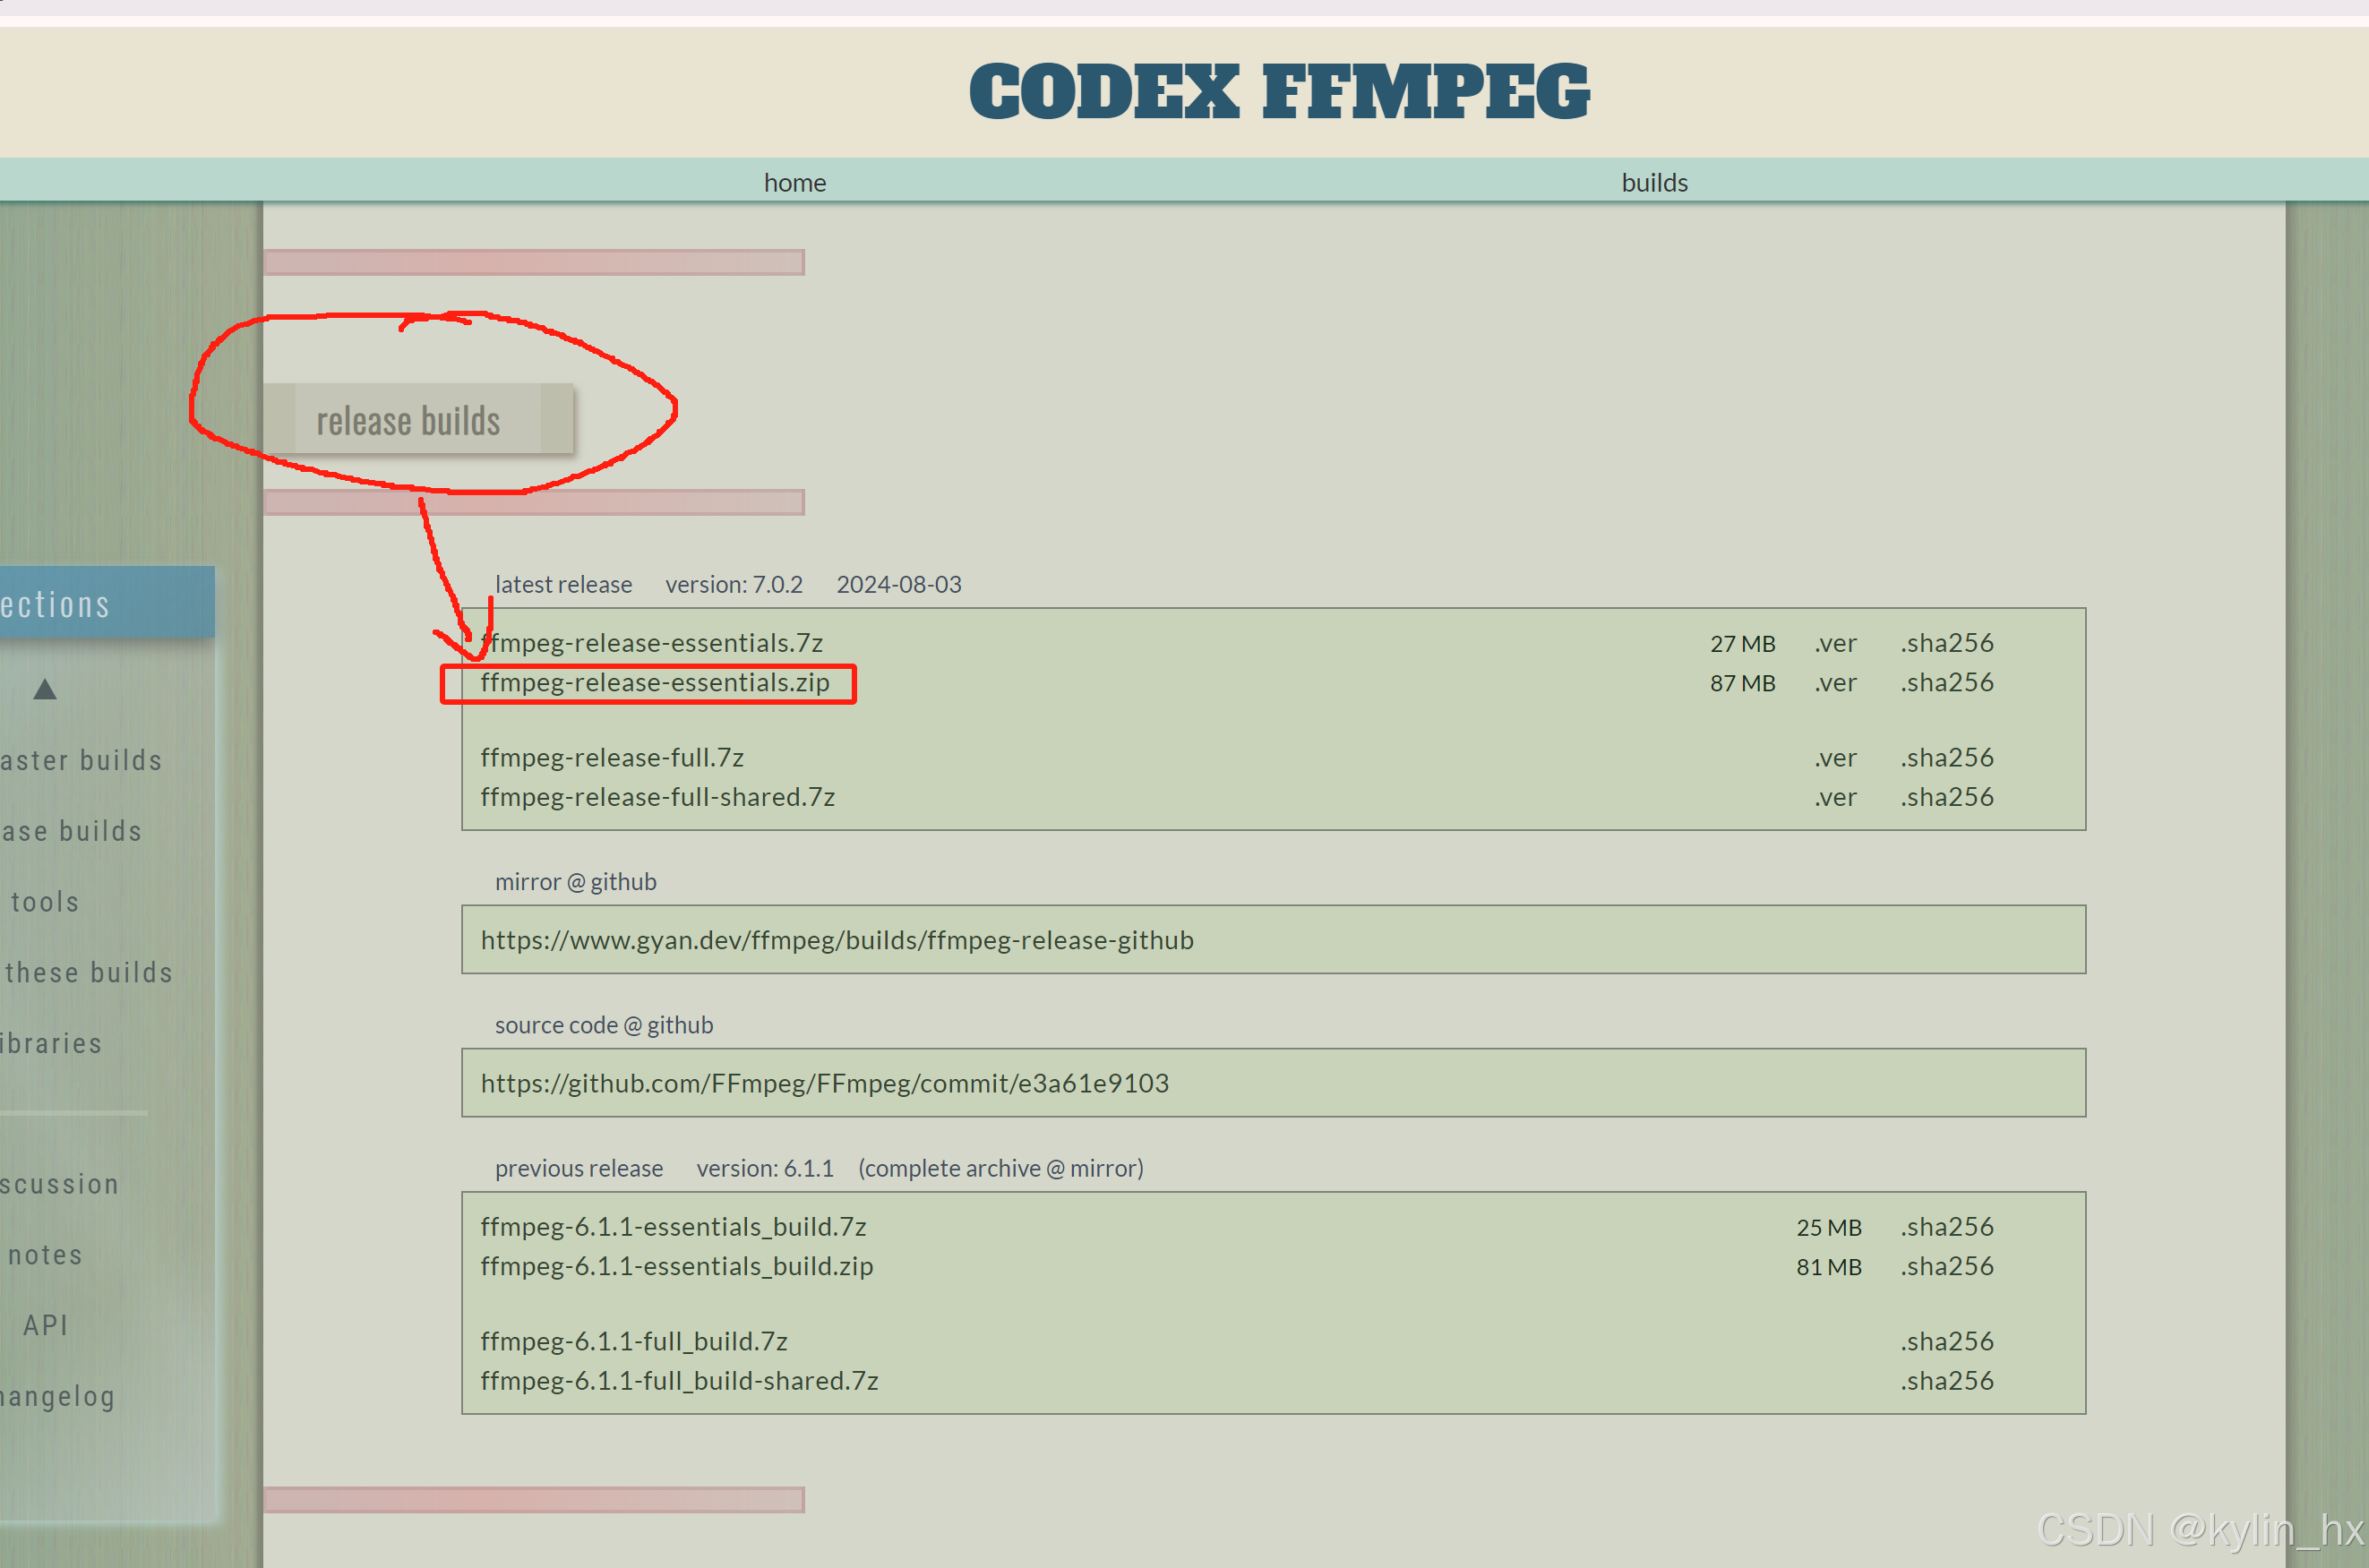
Task: Go to tools in sidebar
Action: tap(45, 902)
